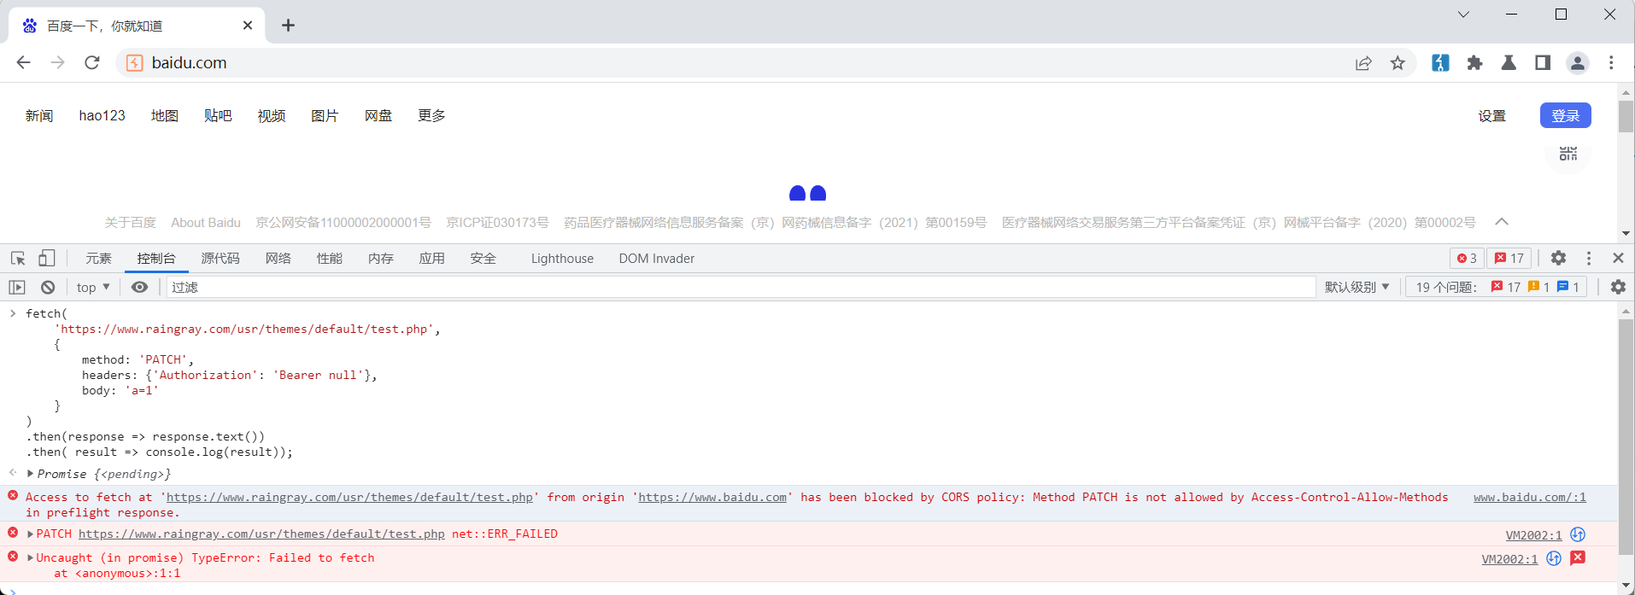This screenshot has height=595, width=1635.
Task: Show the 17 issues counter badge
Action: click(1509, 258)
